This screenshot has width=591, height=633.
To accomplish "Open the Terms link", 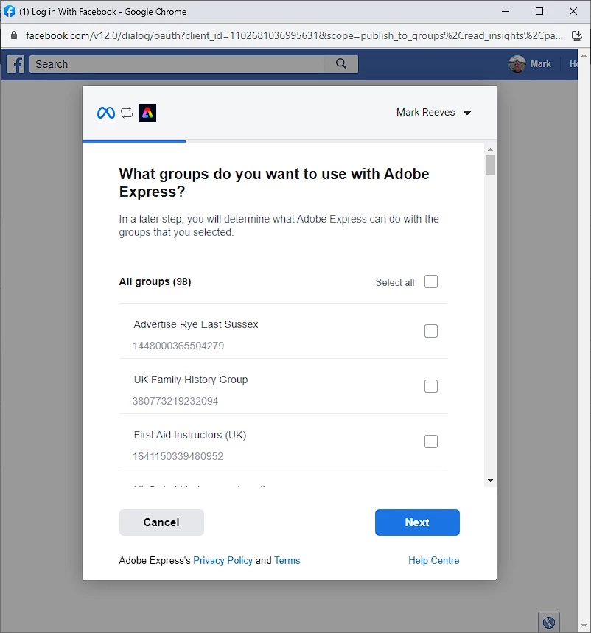I will pyautogui.click(x=287, y=560).
